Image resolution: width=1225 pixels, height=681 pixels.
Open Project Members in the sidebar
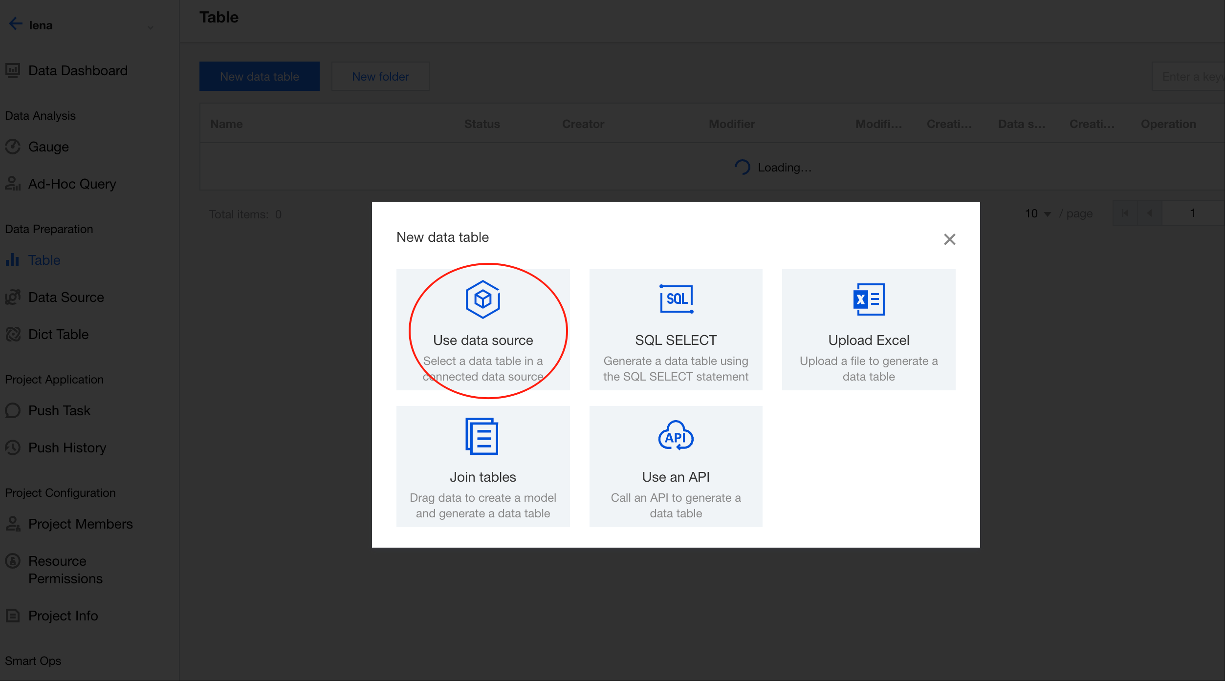80,524
